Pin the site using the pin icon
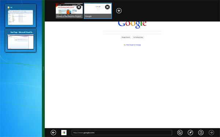The width and height of the screenshot is (220, 137). (190, 133)
